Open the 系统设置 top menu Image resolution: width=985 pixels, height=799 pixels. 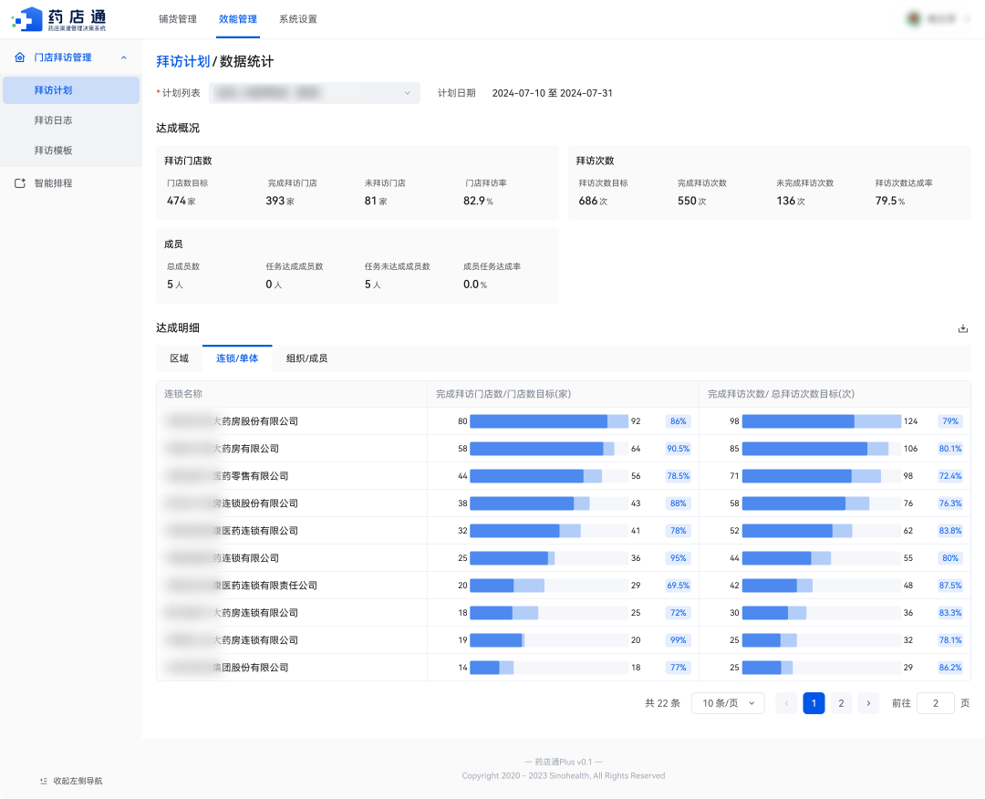coord(298,19)
